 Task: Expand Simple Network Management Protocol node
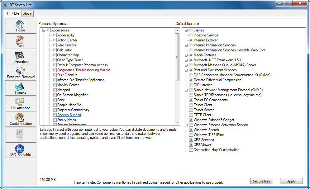pyautogui.click(x=186, y=90)
